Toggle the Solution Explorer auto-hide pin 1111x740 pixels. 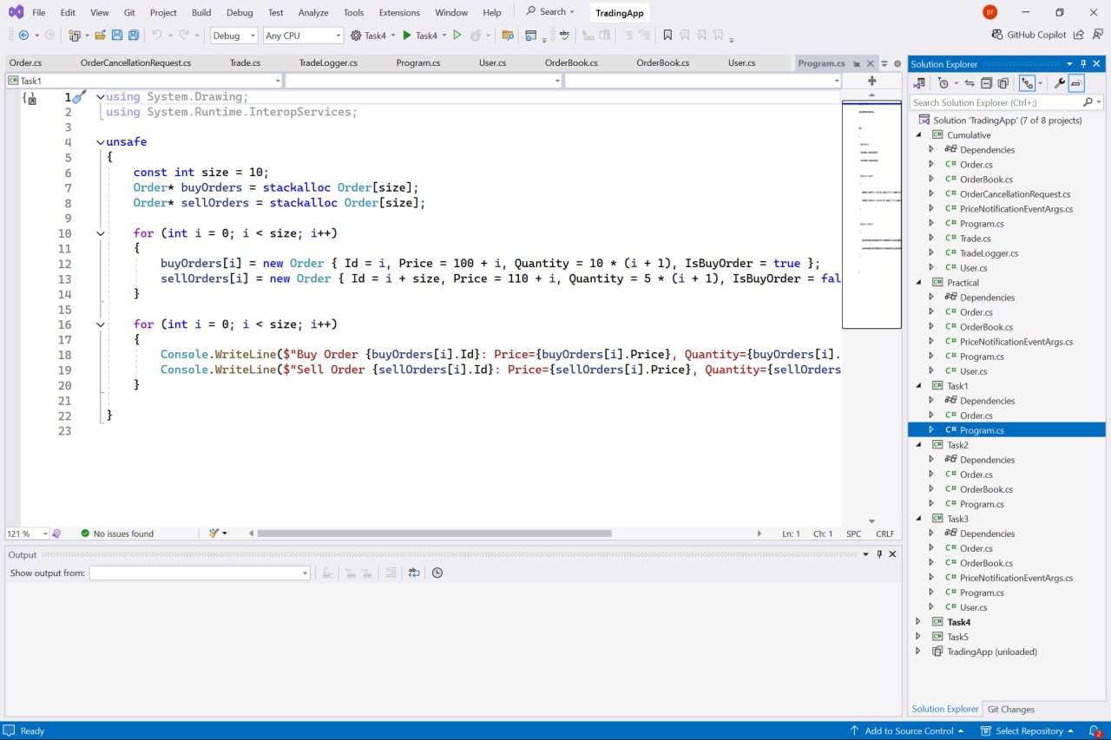1083,64
